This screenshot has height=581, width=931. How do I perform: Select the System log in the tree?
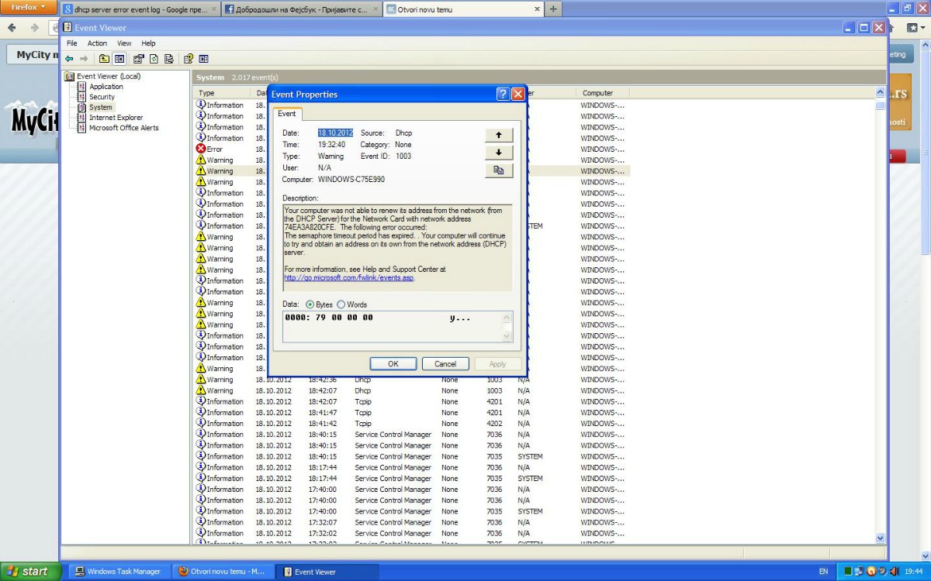click(x=101, y=107)
